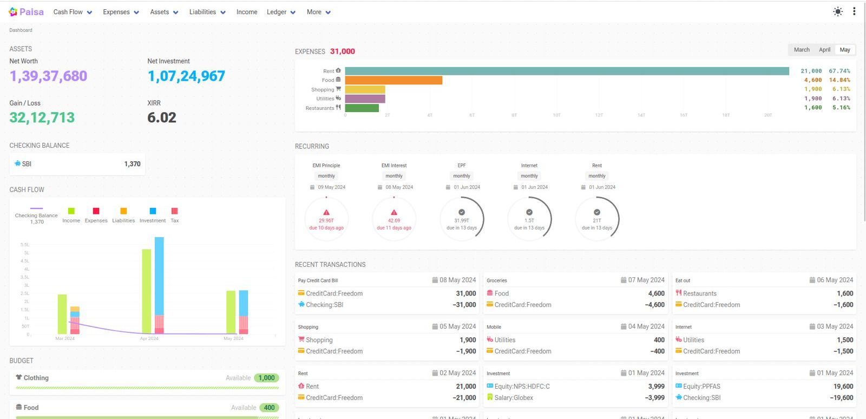Click the SBI piggy bank icon
This screenshot has height=419, width=866.
17,163
